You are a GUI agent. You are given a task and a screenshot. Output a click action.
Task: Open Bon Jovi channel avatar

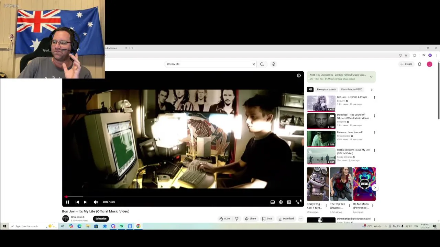pyautogui.click(x=65, y=219)
